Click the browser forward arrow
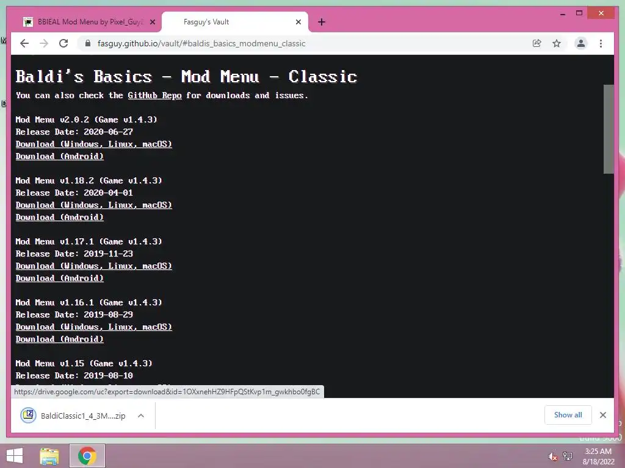The width and height of the screenshot is (625, 468). click(44, 43)
